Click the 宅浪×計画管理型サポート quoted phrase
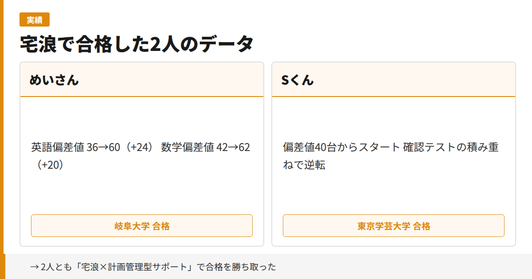This screenshot has width=532, height=279. tap(133, 267)
